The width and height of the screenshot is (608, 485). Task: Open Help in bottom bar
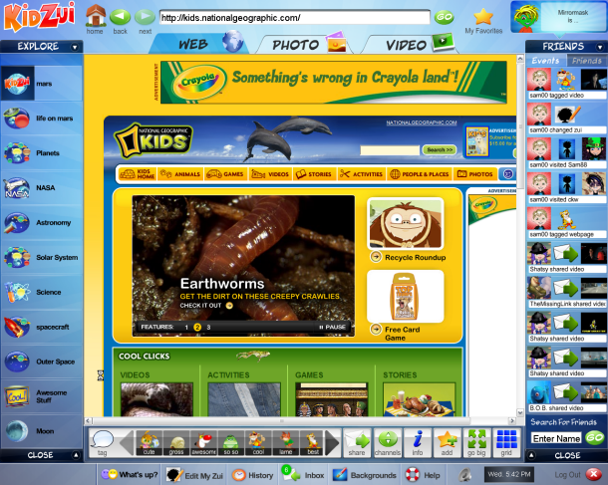pyautogui.click(x=423, y=475)
